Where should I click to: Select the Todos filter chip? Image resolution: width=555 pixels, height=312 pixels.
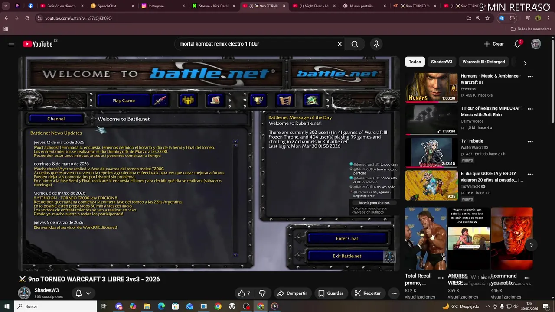[415, 62]
